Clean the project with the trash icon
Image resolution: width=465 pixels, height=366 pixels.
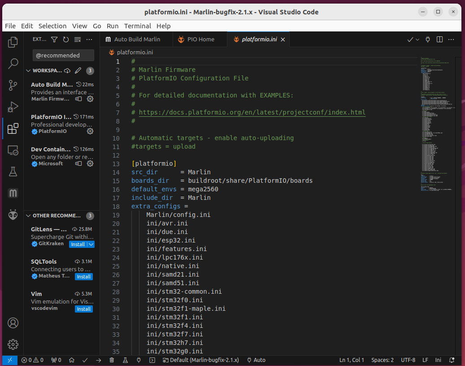click(x=112, y=360)
